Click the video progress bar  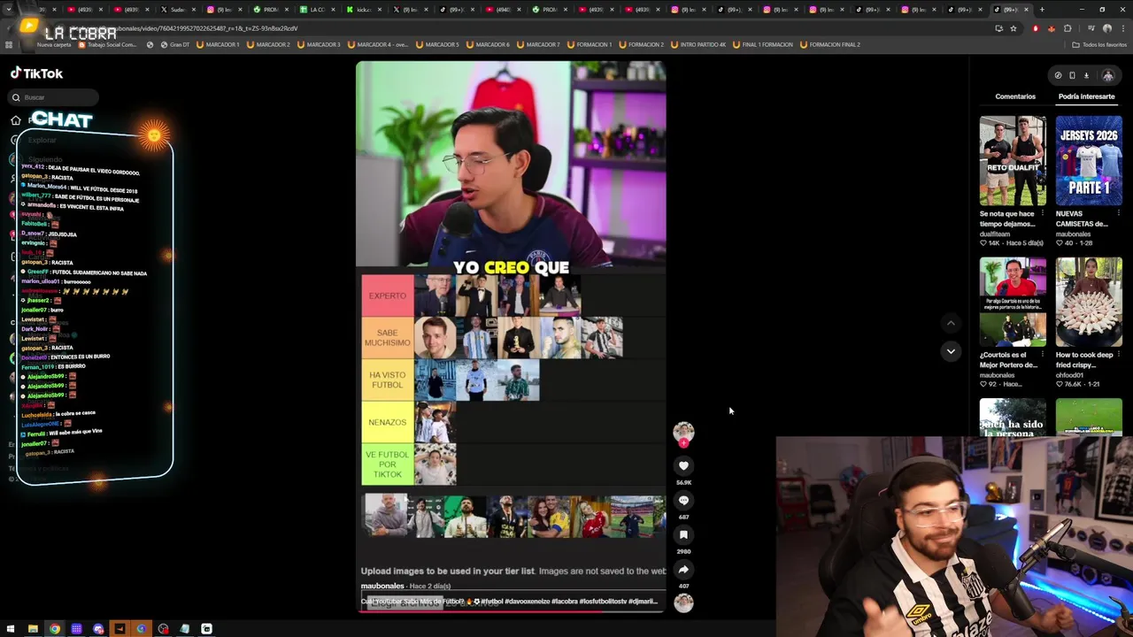pyautogui.click(x=513, y=611)
